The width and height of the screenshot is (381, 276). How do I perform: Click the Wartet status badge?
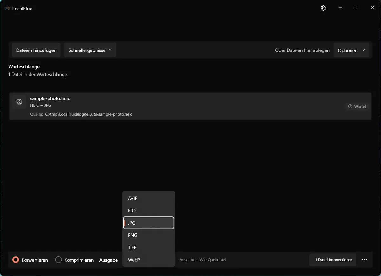(x=357, y=106)
